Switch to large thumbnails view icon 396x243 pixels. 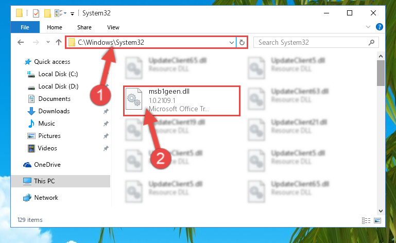pos(377,220)
